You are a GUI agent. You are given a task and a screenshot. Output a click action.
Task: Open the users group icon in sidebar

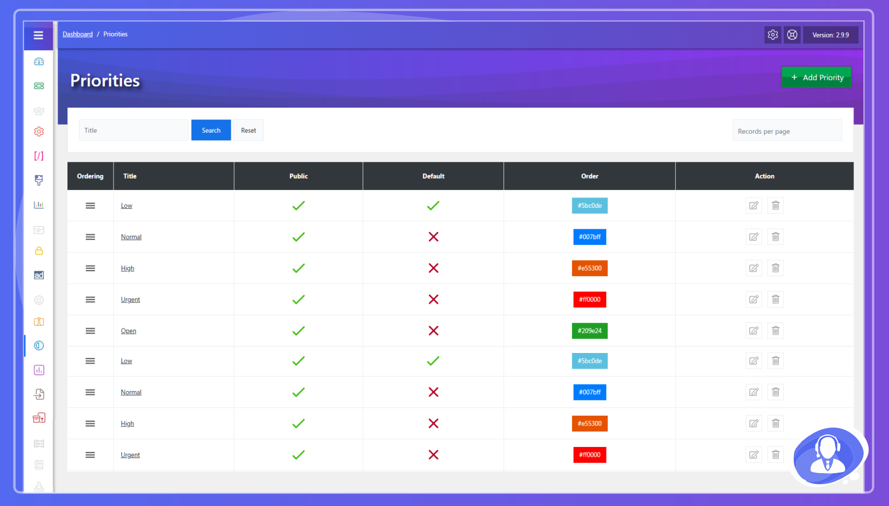tap(39, 111)
